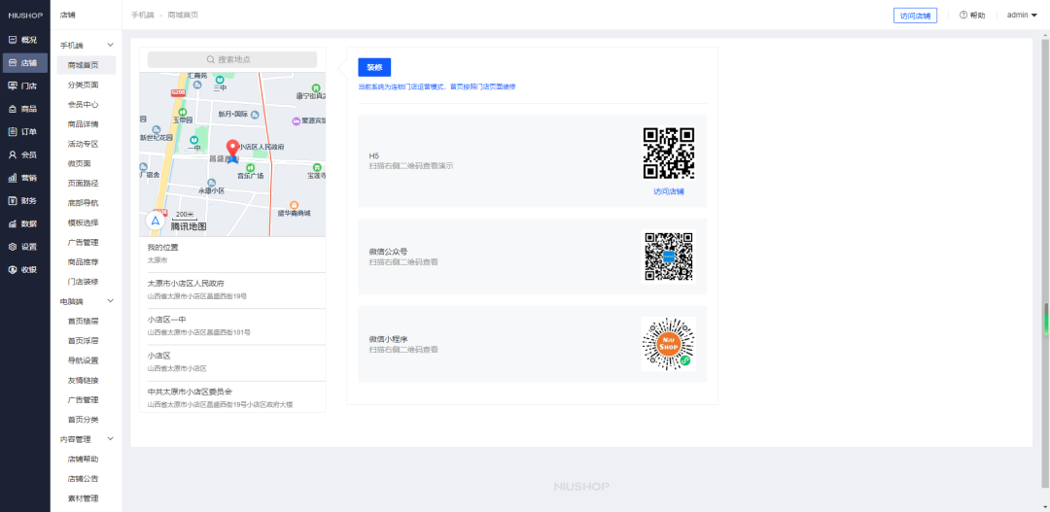Click the help question mark icon

point(962,15)
